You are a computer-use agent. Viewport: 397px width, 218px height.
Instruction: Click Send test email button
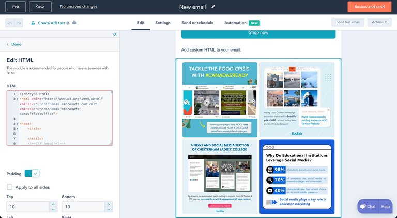click(x=348, y=22)
